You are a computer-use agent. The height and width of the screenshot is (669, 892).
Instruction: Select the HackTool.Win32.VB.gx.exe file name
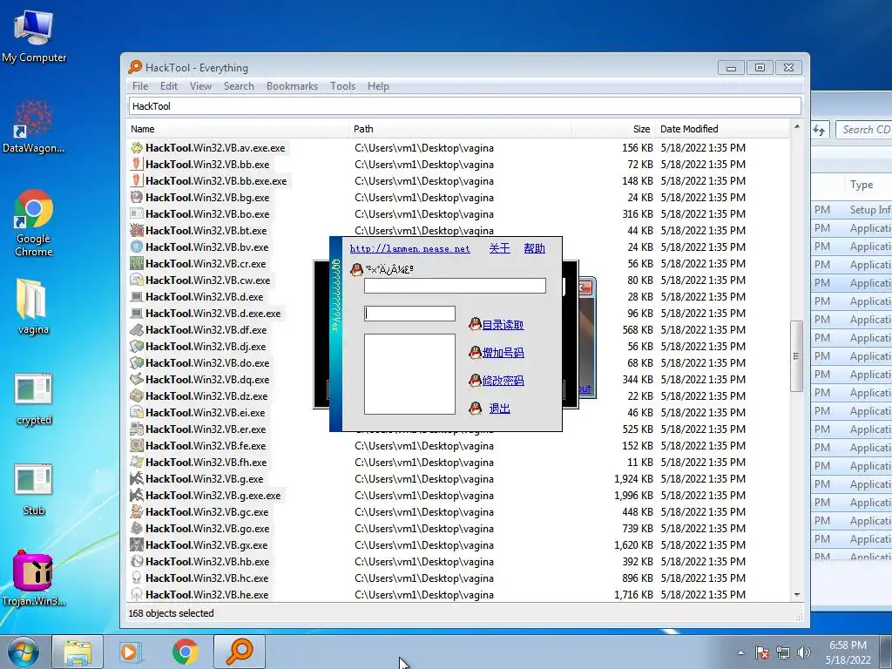pos(206,545)
